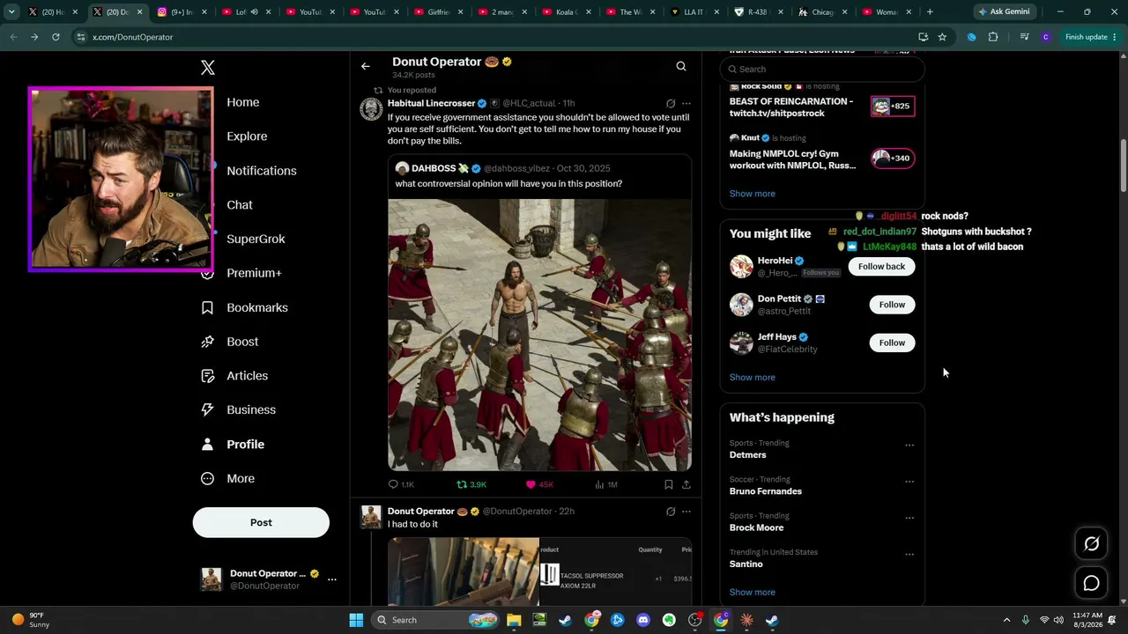Open options for the Brock Moore trend
Image resolution: width=1128 pixels, height=634 pixels.
(909, 519)
